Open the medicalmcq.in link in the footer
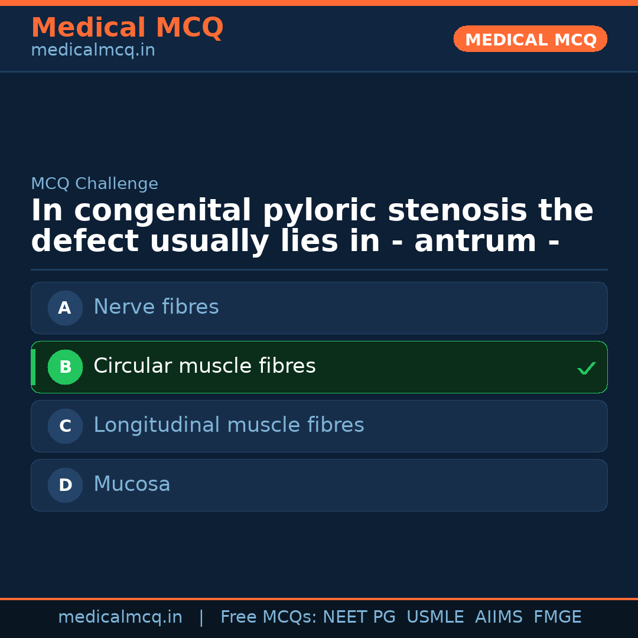 120,617
